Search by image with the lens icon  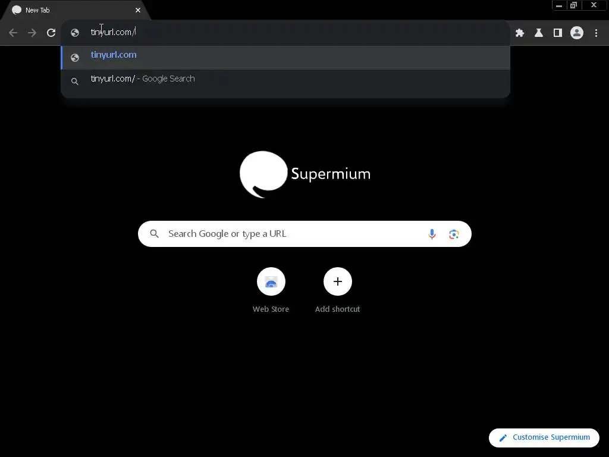pos(454,234)
